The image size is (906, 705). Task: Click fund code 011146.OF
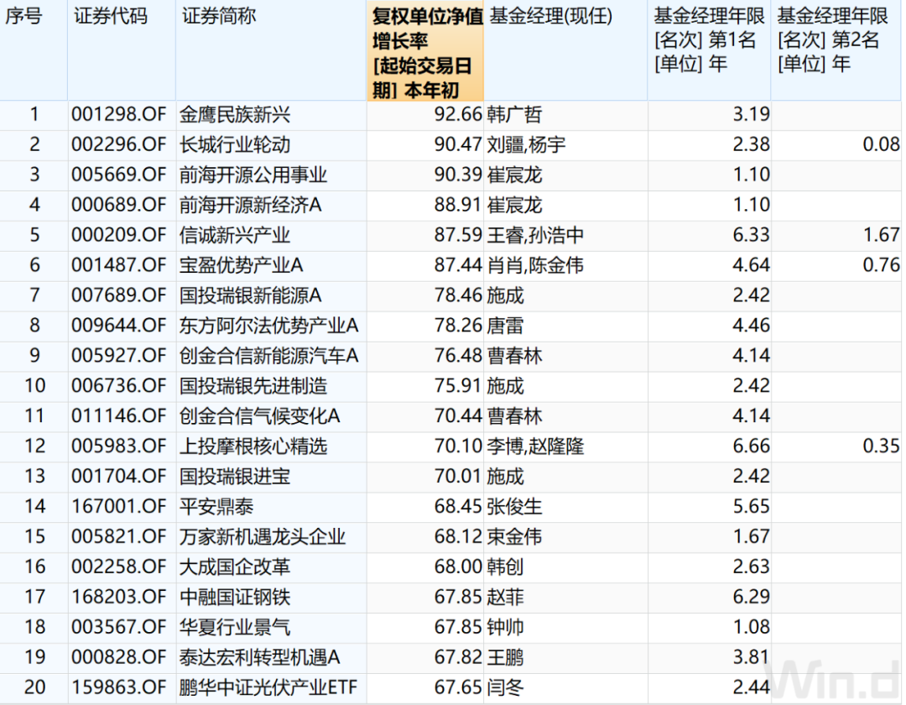coord(119,416)
